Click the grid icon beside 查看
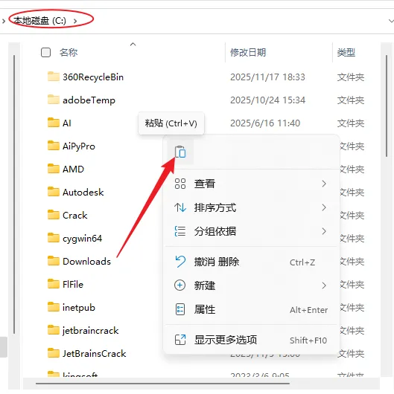 click(180, 184)
